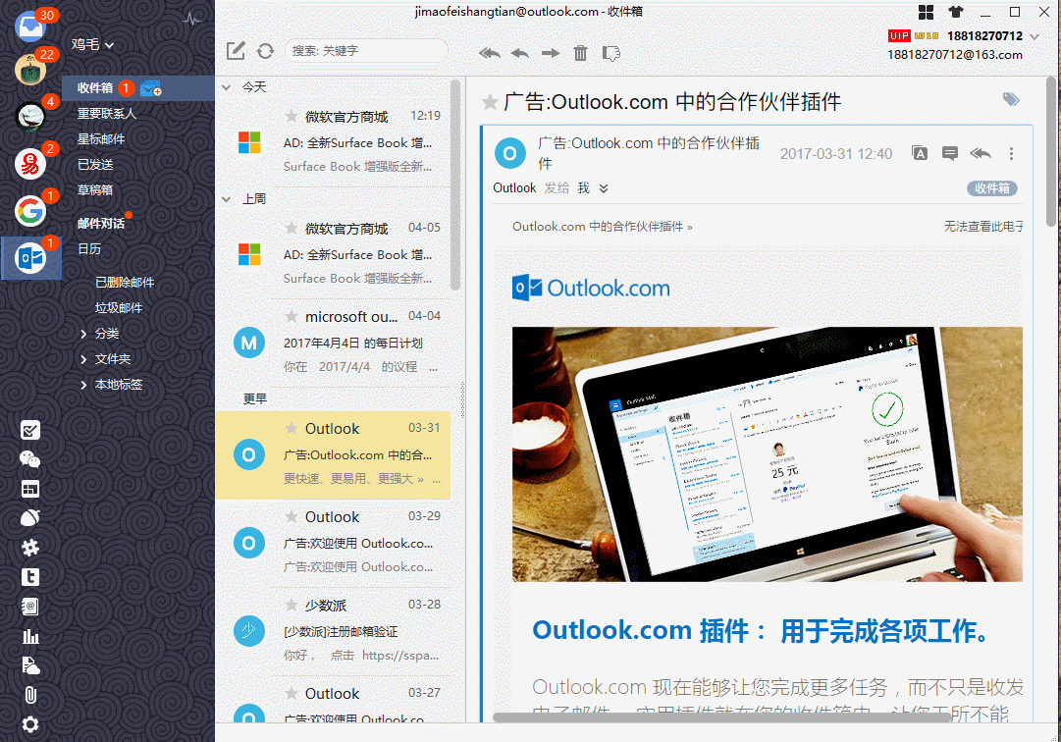Collapse the 今天 email group
1061x742 pixels.
click(227, 87)
